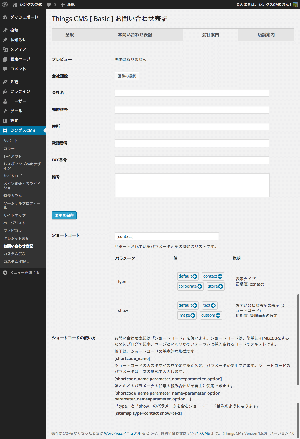The width and height of the screenshot is (300, 439).
Task: Select the 会社案内 tab
Action: tap(210, 35)
